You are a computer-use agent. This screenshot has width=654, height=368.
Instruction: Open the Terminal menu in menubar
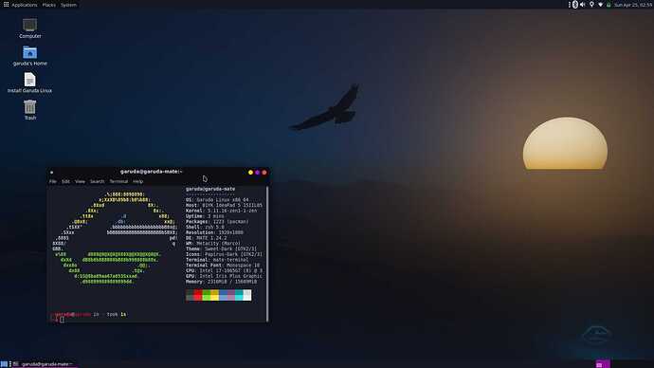click(118, 181)
